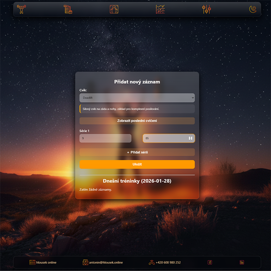Save the record with Uložit
The image size is (271, 271).
137,164
